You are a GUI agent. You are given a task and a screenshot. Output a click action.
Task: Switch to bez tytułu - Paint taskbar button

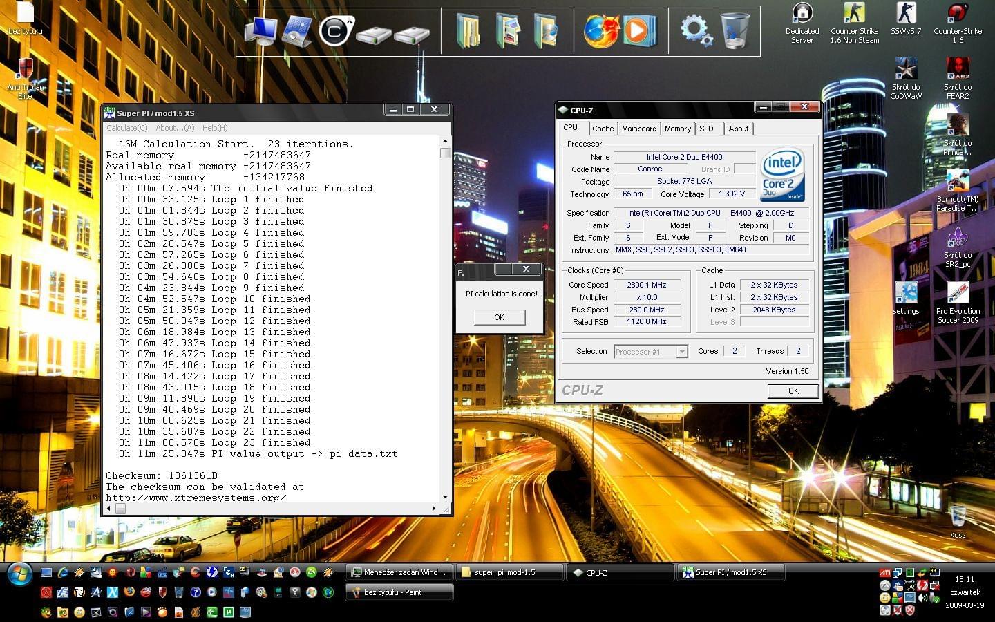(399, 592)
